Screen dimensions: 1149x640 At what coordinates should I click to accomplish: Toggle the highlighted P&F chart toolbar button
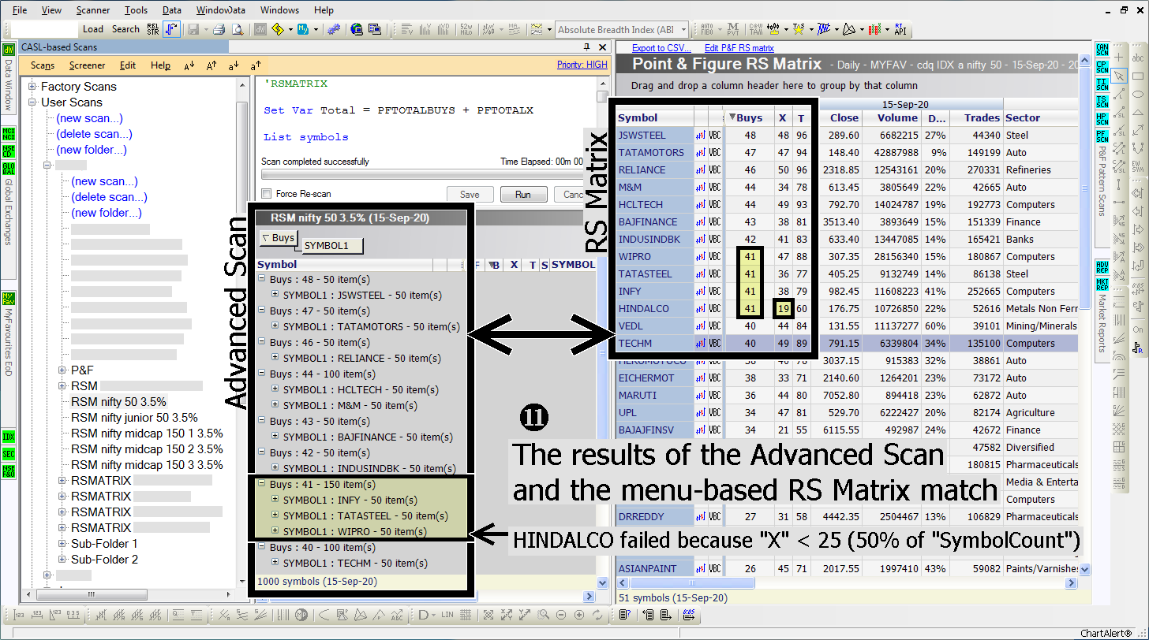[171, 29]
